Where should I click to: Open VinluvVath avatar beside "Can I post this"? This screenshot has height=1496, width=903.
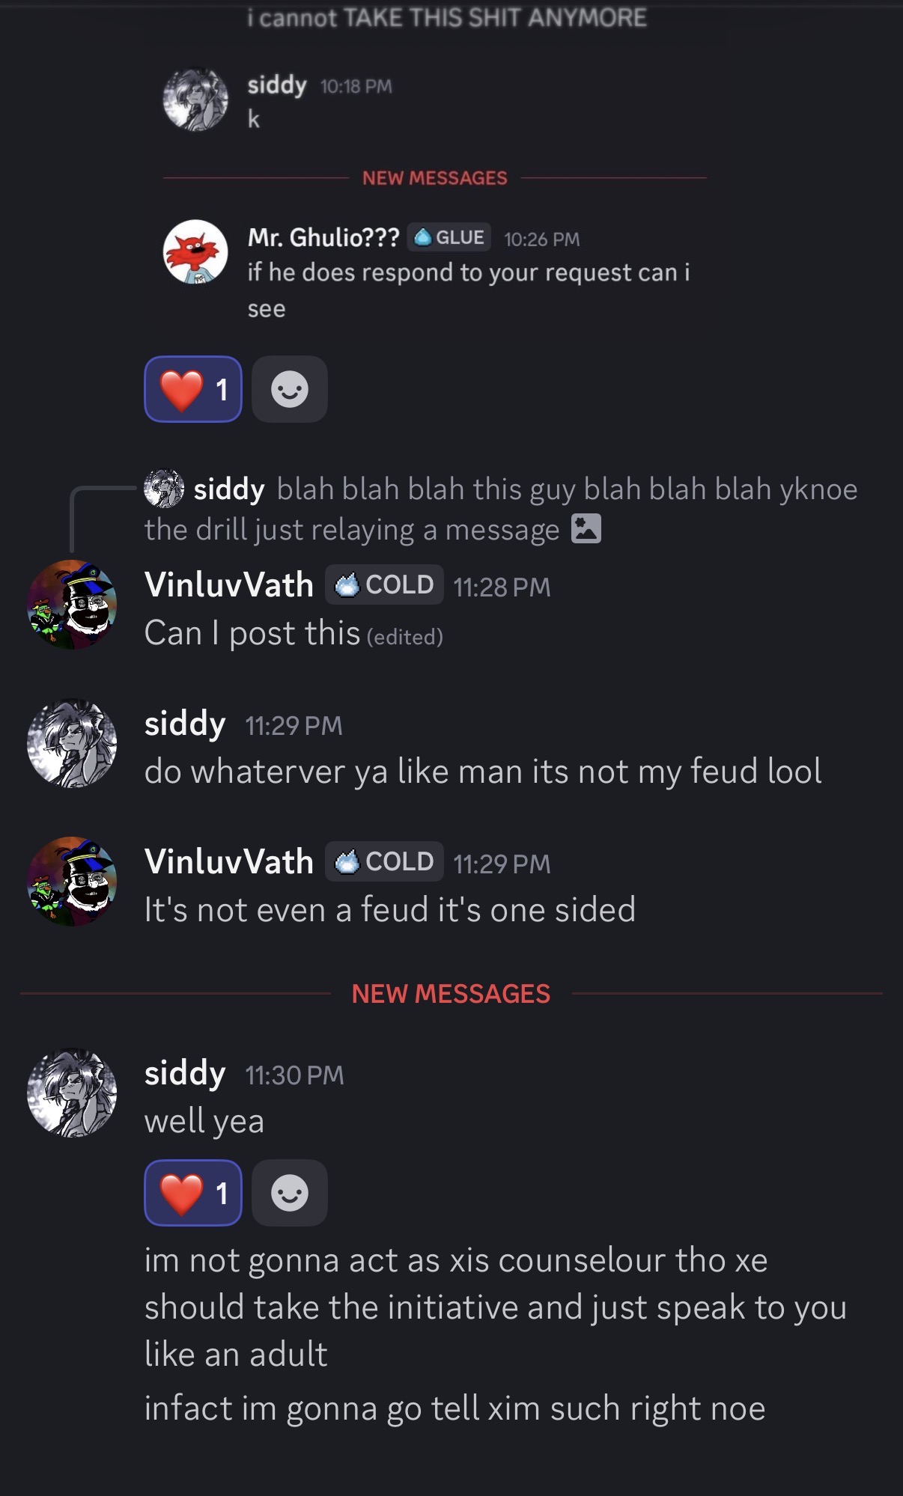pyautogui.click(x=72, y=605)
